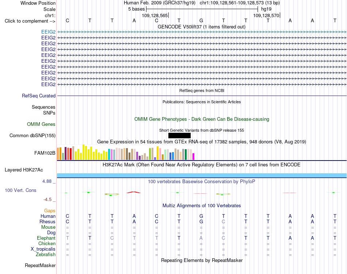Click 'Repeating Elements by RepeatMasker' title
The width and height of the screenshot is (347, 274).
[202, 260]
